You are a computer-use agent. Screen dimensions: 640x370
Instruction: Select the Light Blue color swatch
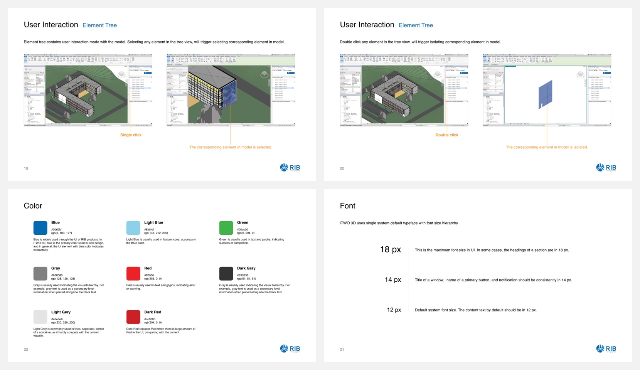tap(133, 228)
